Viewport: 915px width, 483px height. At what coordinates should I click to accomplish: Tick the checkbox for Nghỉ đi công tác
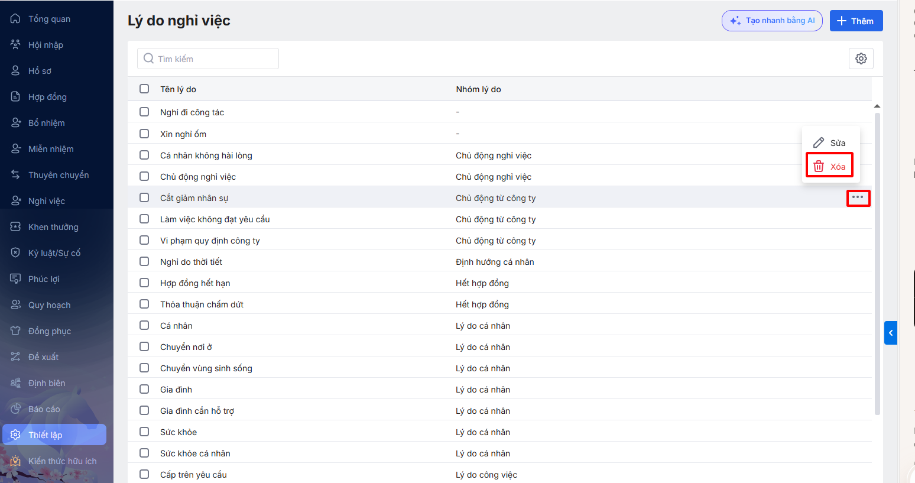pos(144,112)
